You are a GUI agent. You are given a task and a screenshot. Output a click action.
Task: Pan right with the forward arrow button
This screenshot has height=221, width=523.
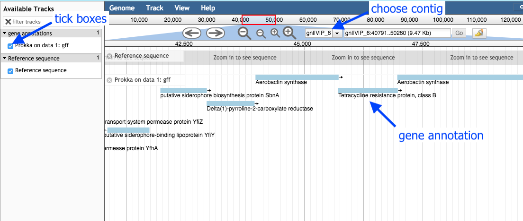pos(216,33)
